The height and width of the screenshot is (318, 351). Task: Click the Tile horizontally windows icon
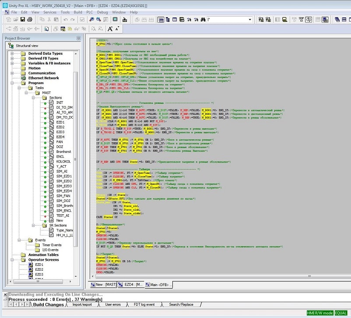tap(344, 20)
